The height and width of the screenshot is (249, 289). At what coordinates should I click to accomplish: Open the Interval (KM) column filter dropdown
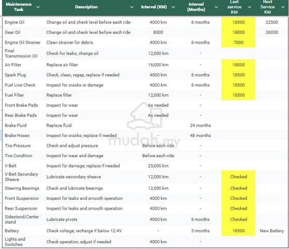pos(174,7)
